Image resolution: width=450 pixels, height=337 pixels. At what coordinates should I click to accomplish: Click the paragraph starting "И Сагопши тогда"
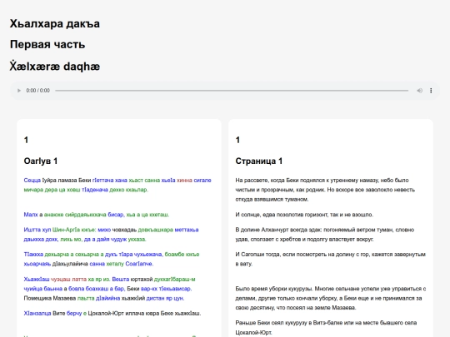[x=330, y=259]
